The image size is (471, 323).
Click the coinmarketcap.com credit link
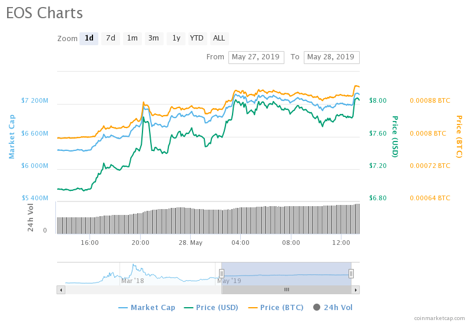click(x=439, y=318)
